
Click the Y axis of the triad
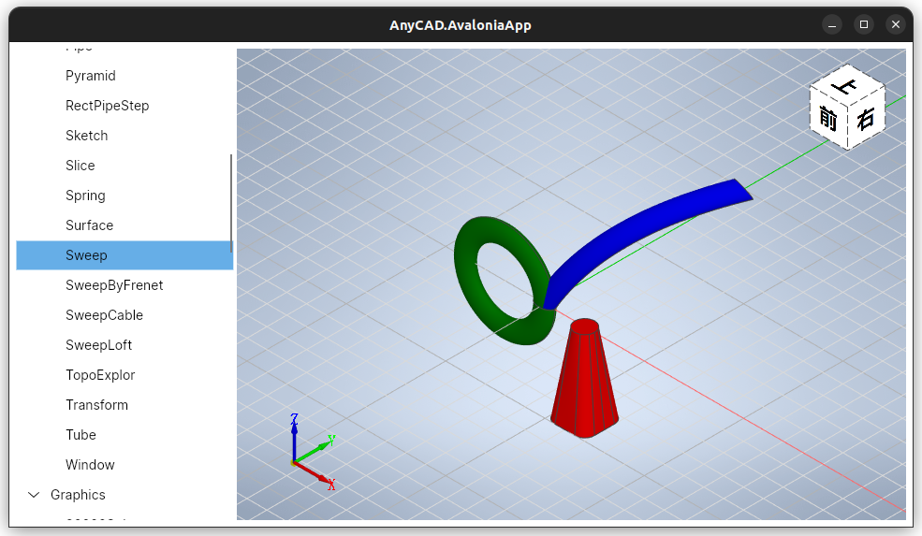(314, 450)
